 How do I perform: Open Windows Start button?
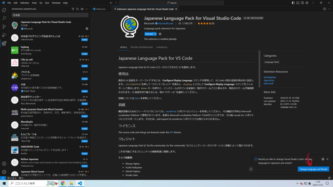4,183
